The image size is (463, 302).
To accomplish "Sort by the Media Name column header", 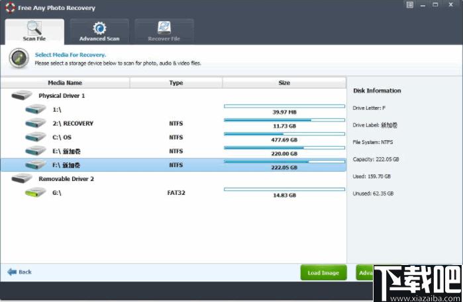I will click(65, 83).
